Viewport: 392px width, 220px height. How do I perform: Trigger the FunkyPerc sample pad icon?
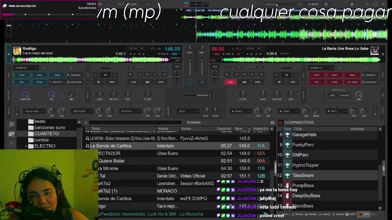tap(287, 145)
